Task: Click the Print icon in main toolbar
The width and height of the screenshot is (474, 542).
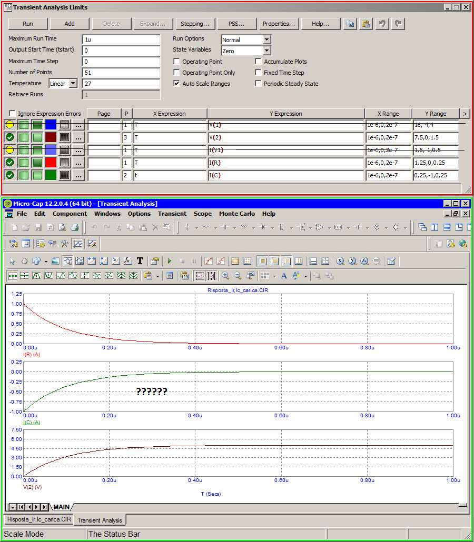Action: coord(74,228)
